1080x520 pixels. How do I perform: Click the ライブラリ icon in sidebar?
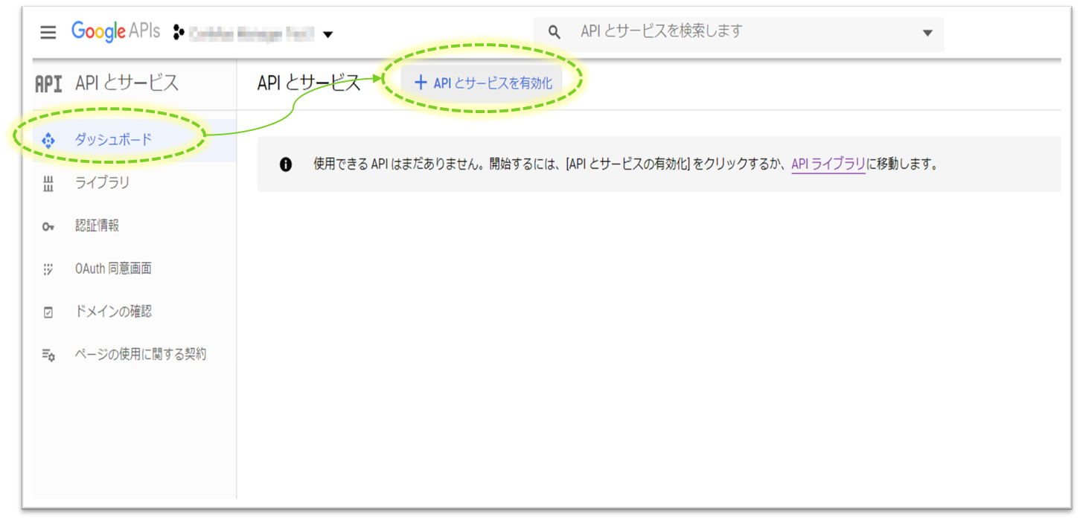[x=48, y=184]
